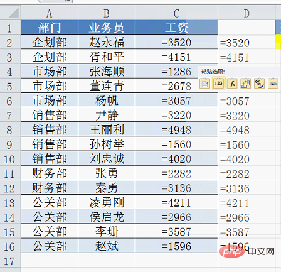Click cell containing 赵永福

click(107, 42)
